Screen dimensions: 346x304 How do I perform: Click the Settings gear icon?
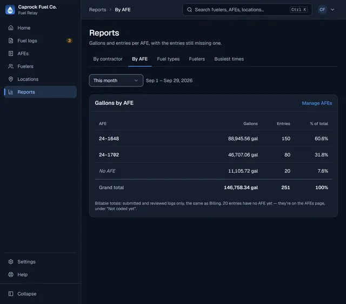(11, 262)
